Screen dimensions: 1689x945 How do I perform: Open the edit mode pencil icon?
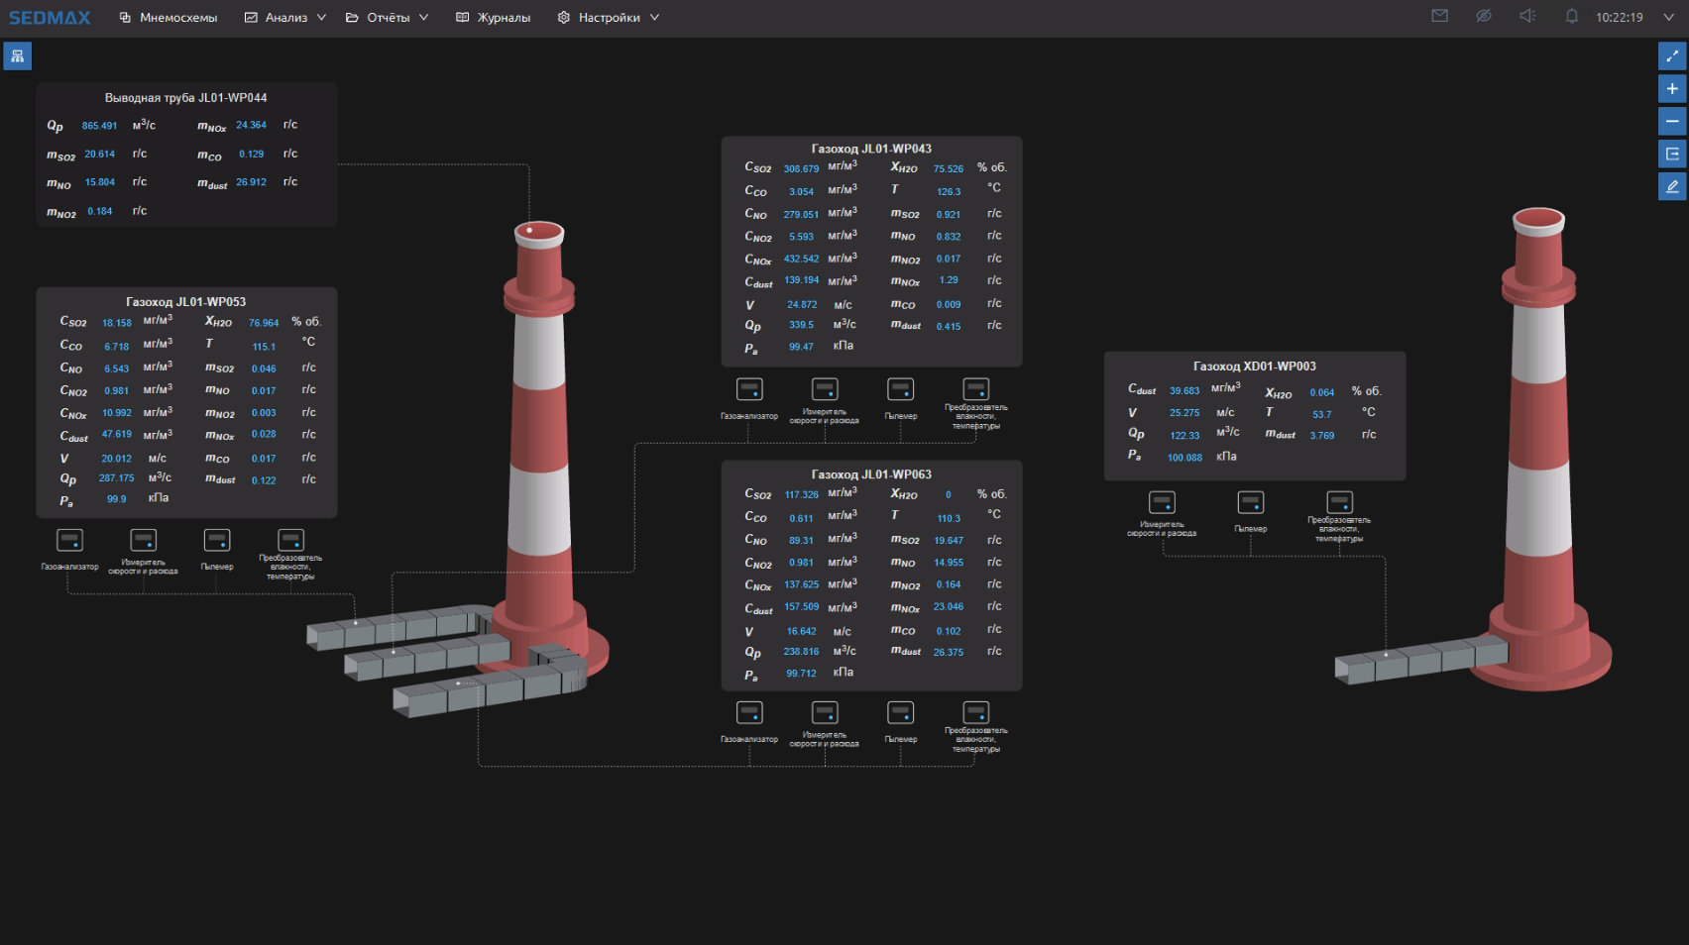coord(1672,186)
